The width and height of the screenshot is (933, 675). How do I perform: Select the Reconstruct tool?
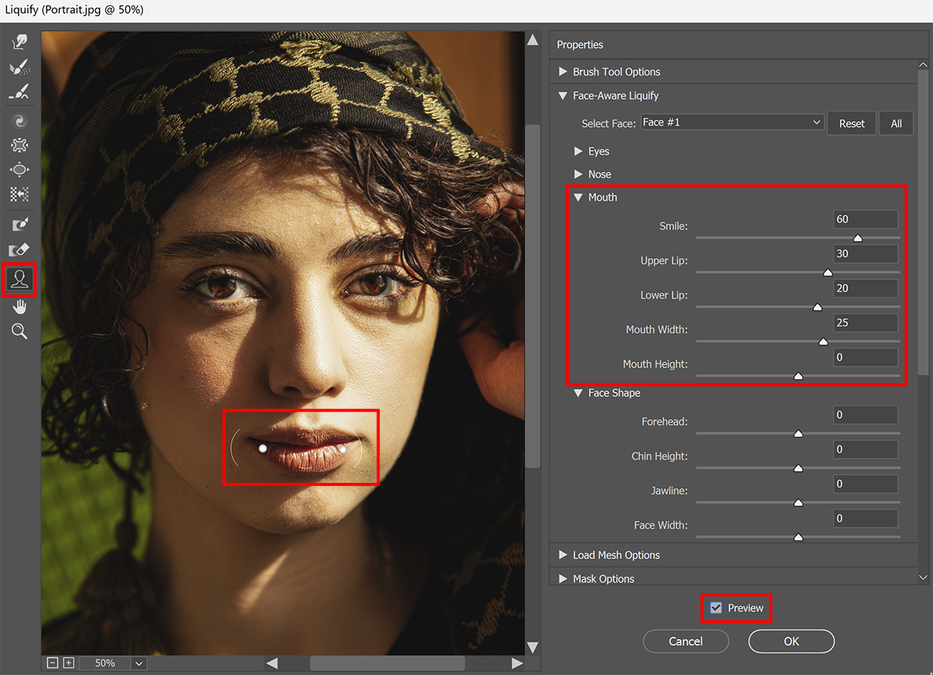19,67
